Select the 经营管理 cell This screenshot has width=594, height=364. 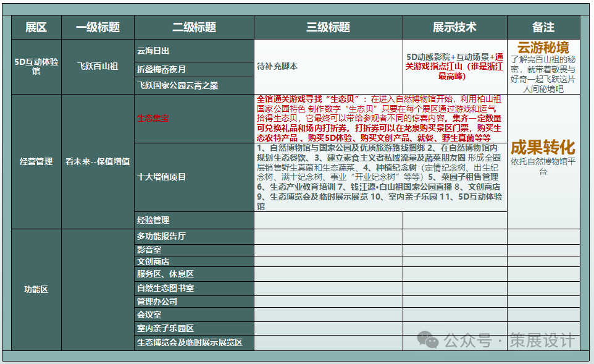point(36,161)
